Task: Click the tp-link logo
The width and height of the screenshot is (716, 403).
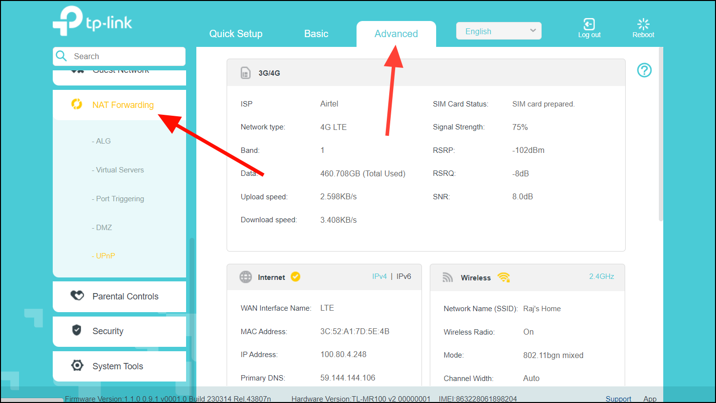Action: pyautogui.click(x=92, y=21)
